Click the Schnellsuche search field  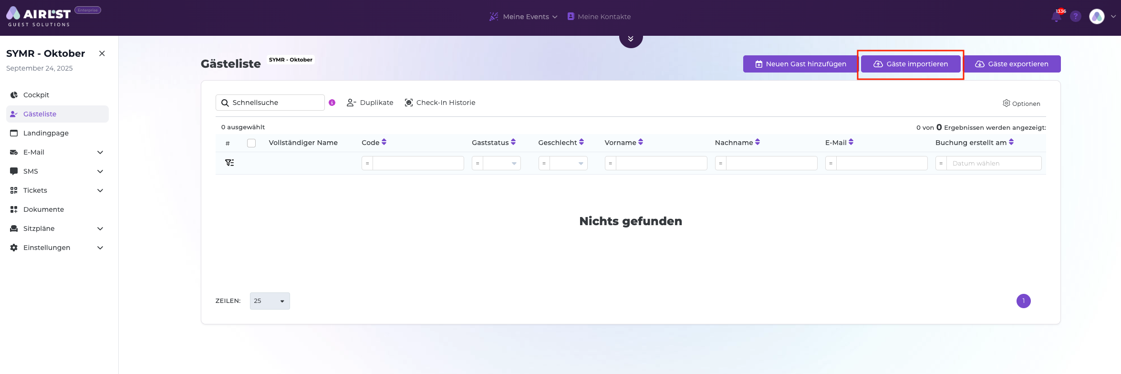point(276,103)
